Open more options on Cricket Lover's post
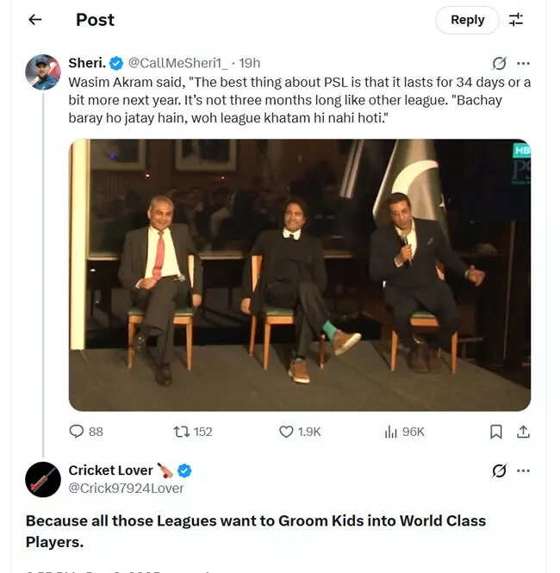Viewport: 560px width, 573px height. pyautogui.click(x=523, y=470)
